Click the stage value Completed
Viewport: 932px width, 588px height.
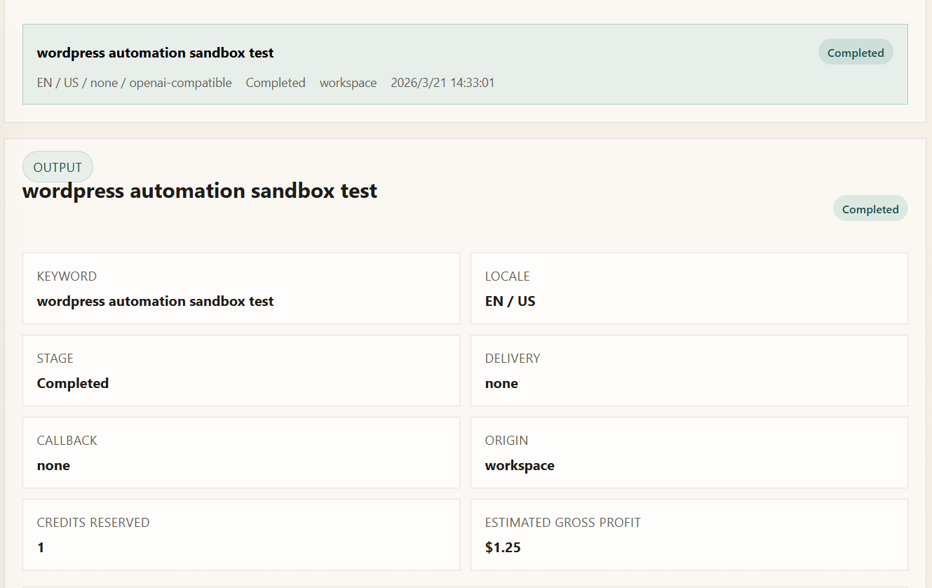(x=73, y=383)
